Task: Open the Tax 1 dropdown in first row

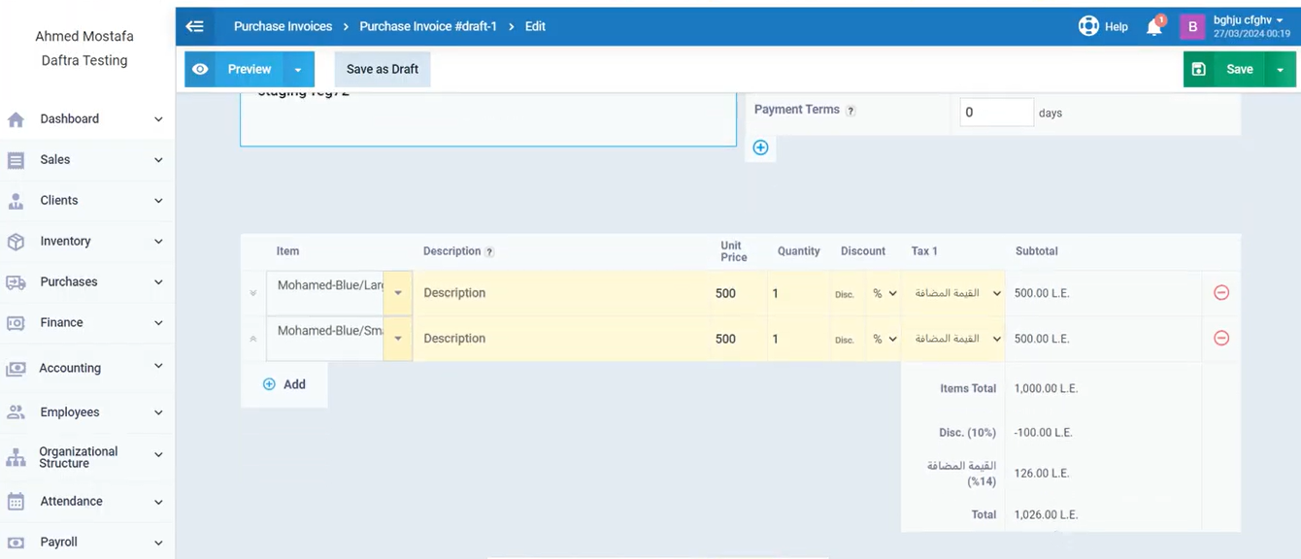Action: pos(952,293)
